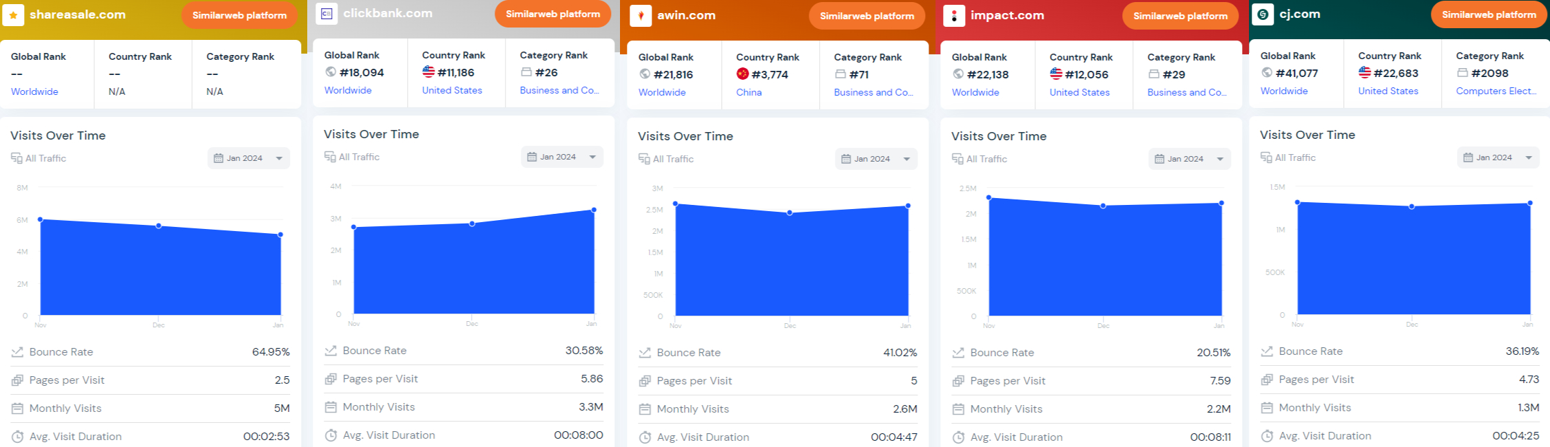The width and height of the screenshot is (1550, 447).
Task: Click shareasale bounce rate value 64.95%
Action: coord(271,352)
